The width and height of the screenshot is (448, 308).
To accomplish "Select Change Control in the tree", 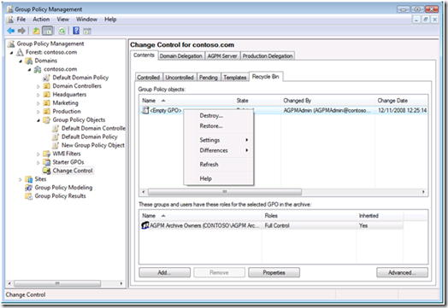I will pyautogui.click(x=73, y=171).
